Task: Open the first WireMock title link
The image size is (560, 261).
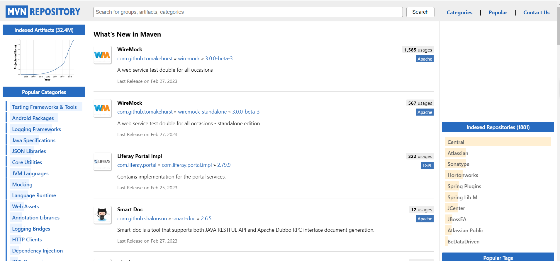Action: tap(130, 49)
